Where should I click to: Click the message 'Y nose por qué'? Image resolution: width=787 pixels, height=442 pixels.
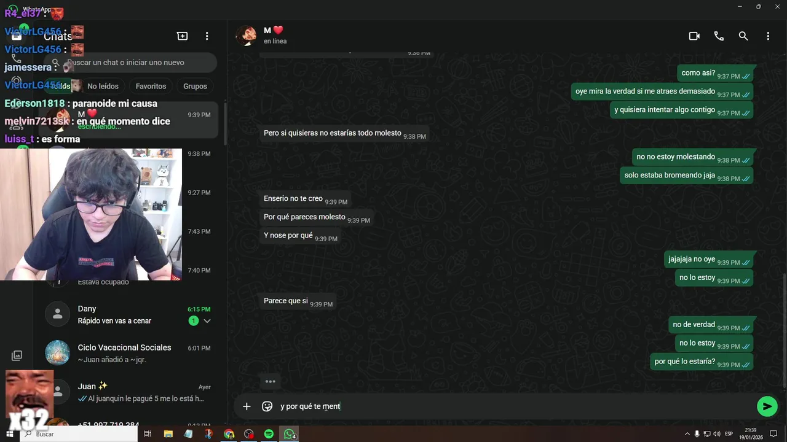[x=300, y=236]
